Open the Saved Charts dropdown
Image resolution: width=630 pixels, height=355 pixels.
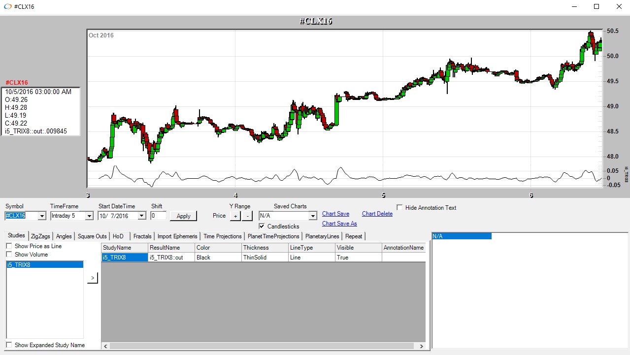click(312, 216)
